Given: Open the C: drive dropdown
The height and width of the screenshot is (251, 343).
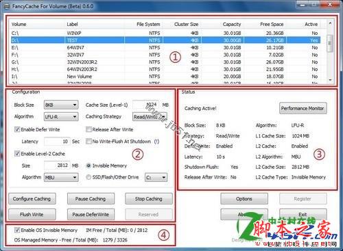Looking at the screenshot, I should (156, 177).
